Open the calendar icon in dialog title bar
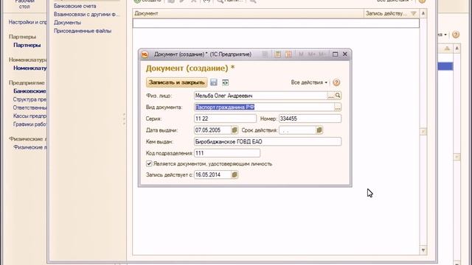This screenshot has width=472, height=265. (288, 54)
